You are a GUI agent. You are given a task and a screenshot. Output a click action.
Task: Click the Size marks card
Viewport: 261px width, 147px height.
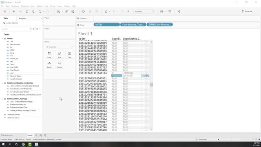coord(60,55)
